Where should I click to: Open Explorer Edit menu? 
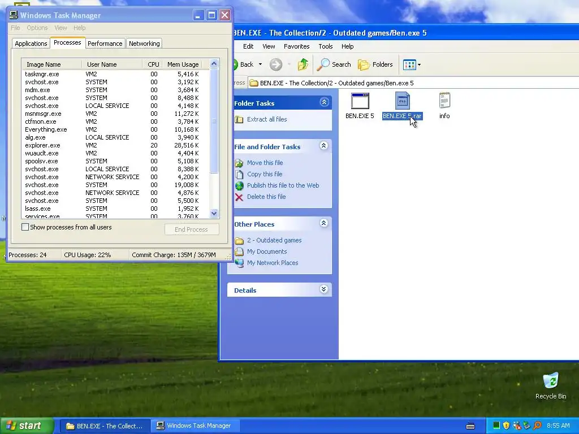[x=248, y=46]
